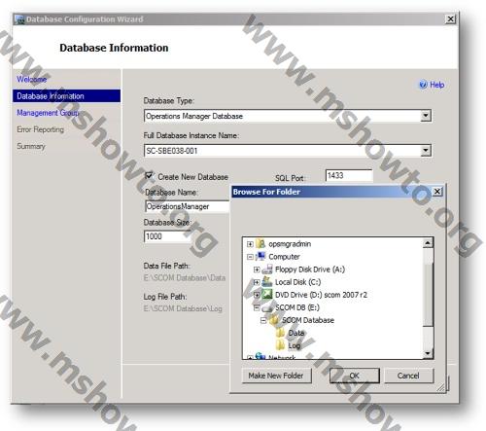
Task: Click the folder tree scrollbar down arrow
Action: pyautogui.click(x=428, y=353)
